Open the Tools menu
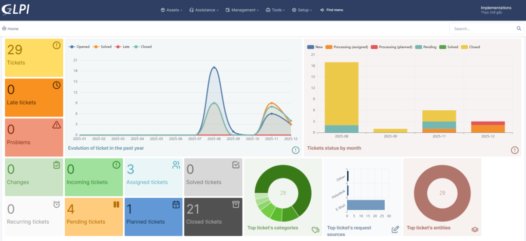Screen dimensions: 526x241 pyautogui.click(x=274, y=10)
